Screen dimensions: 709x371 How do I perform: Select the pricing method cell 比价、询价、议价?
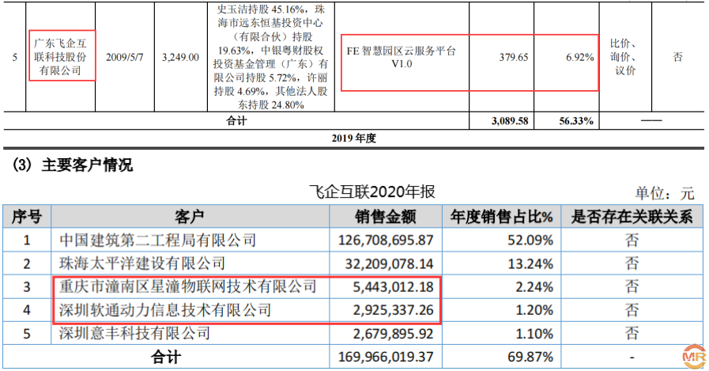(x=625, y=56)
